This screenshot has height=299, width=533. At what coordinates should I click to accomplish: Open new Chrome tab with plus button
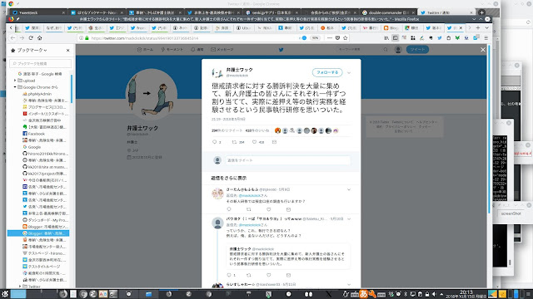[x=481, y=12]
